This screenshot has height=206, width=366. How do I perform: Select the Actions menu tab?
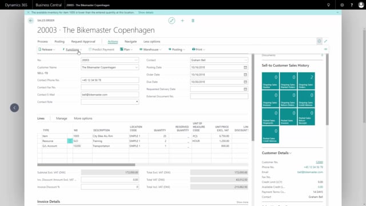113,42
